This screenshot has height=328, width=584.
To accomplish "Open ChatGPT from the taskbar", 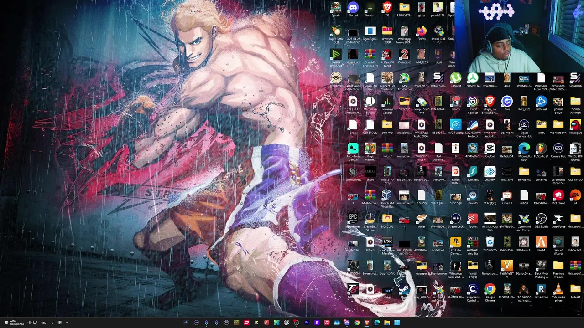I will 287,323.
